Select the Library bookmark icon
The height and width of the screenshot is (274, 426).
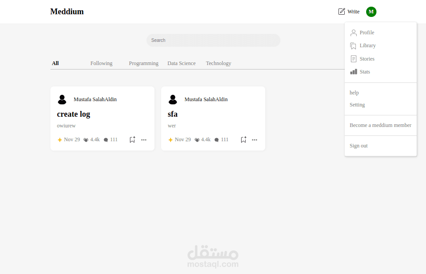pos(353,45)
